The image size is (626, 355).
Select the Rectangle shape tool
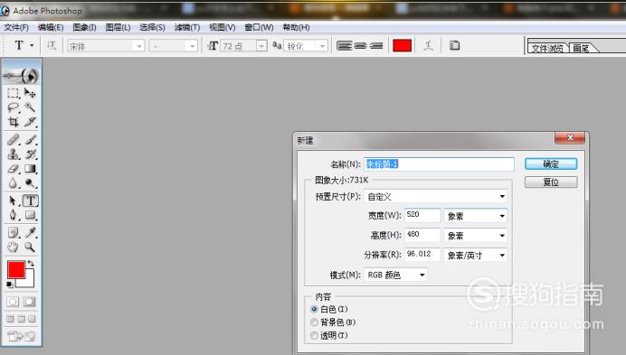pos(31,215)
